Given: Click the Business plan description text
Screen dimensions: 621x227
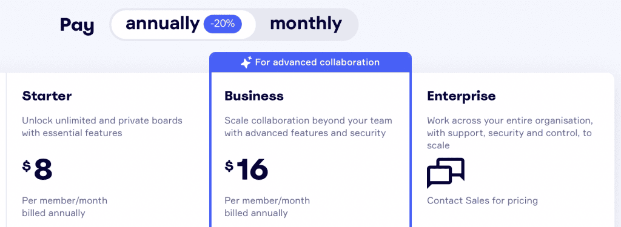Looking at the screenshot, I should pos(308,127).
